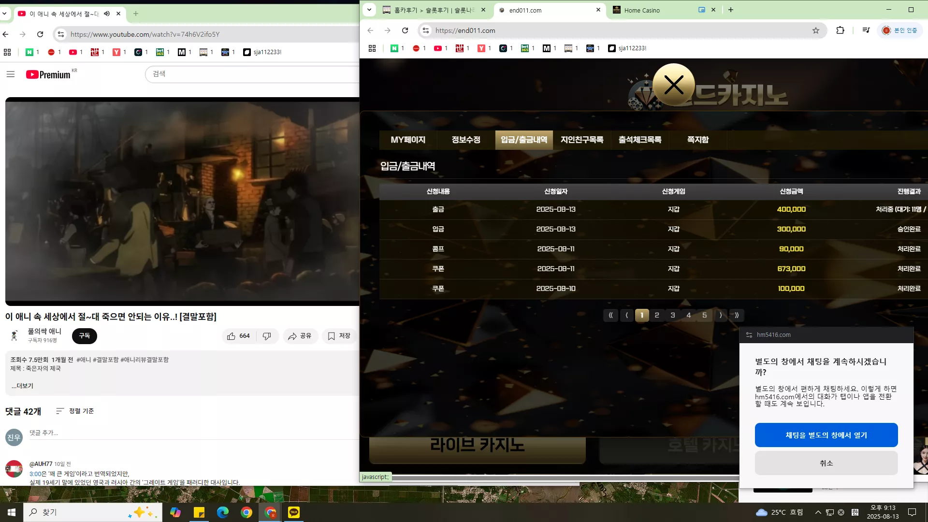The width and height of the screenshot is (928, 522).
Task: Open media control icon in casino toolbar
Action: click(866, 30)
